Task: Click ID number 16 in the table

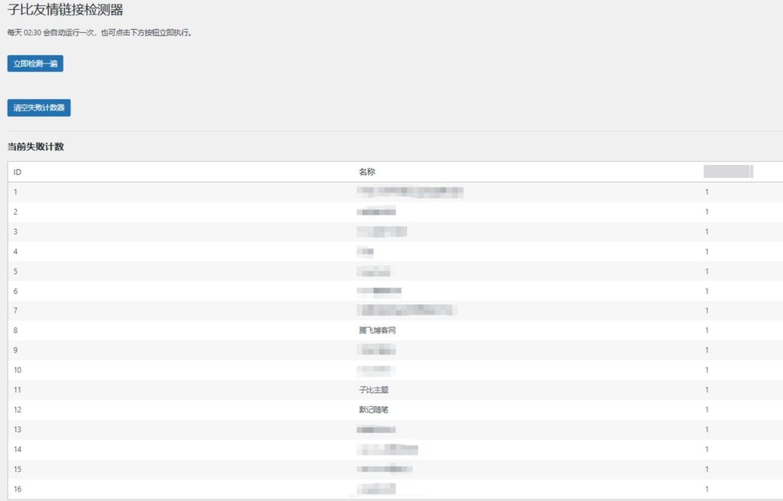Action: [18, 489]
